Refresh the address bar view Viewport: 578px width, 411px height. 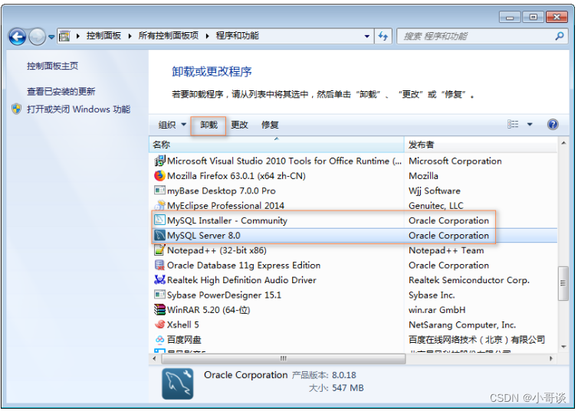coord(383,36)
